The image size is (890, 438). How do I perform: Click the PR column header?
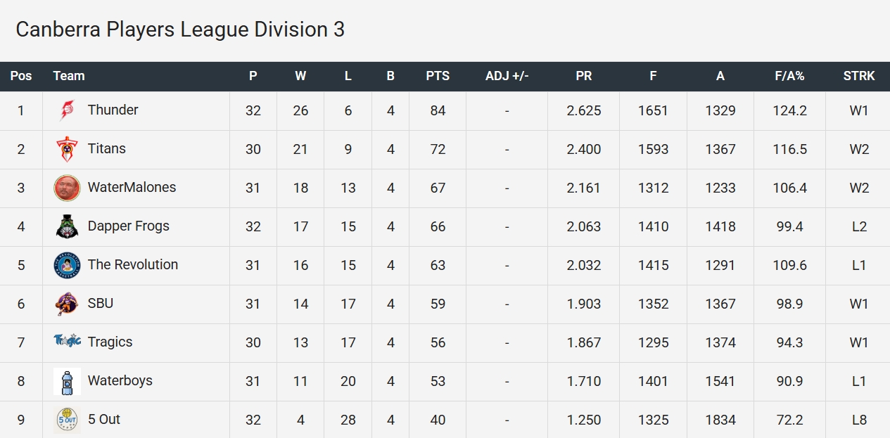(x=583, y=76)
